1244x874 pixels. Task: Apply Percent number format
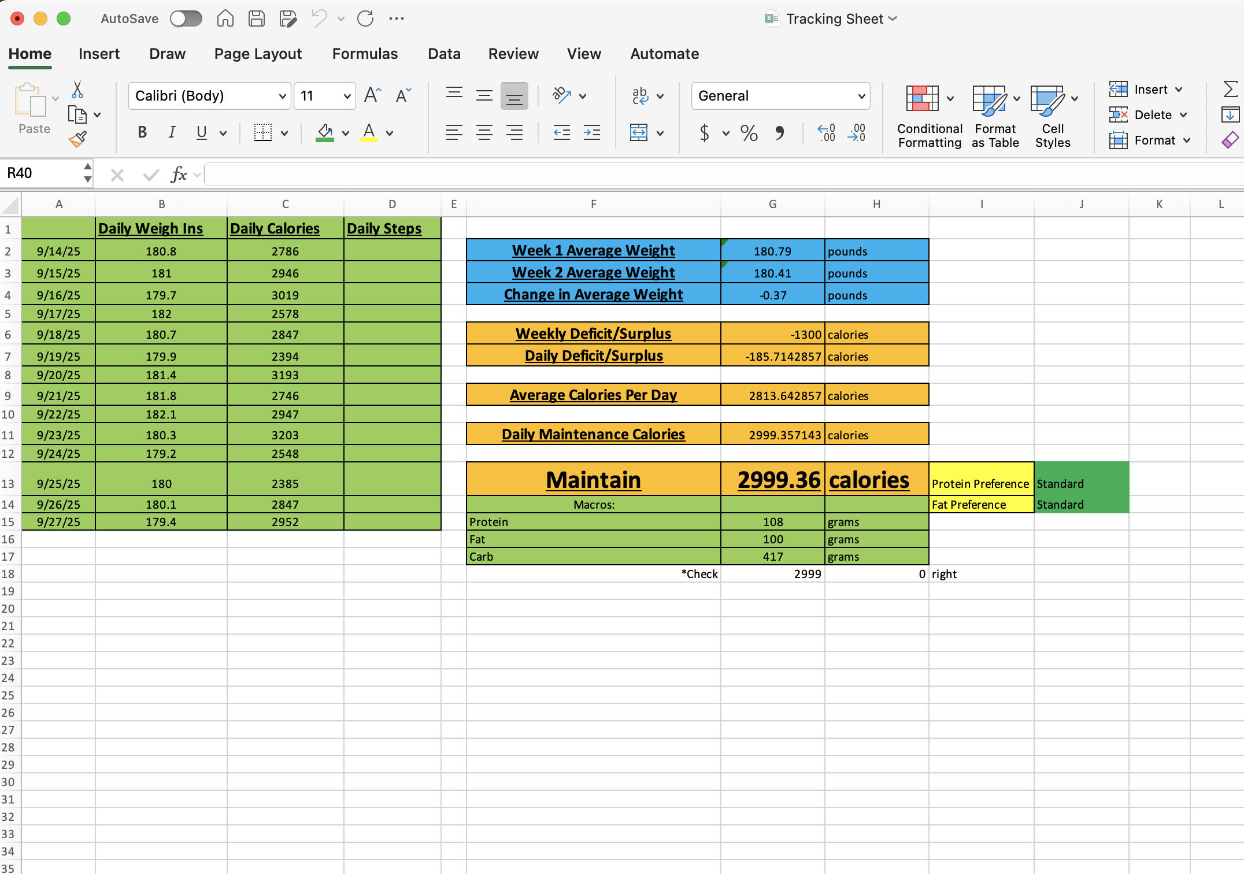[x=749, y=133]
